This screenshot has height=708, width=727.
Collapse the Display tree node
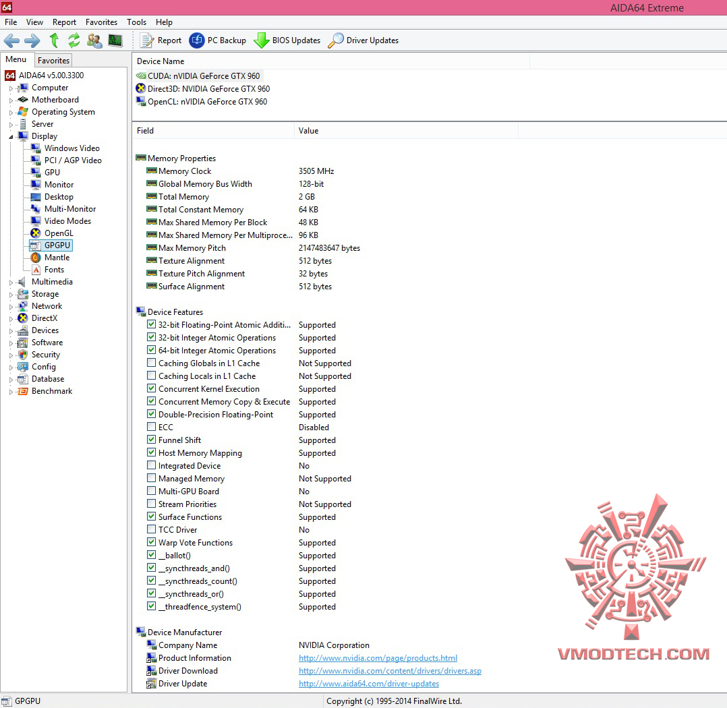(x=11, y=137)
